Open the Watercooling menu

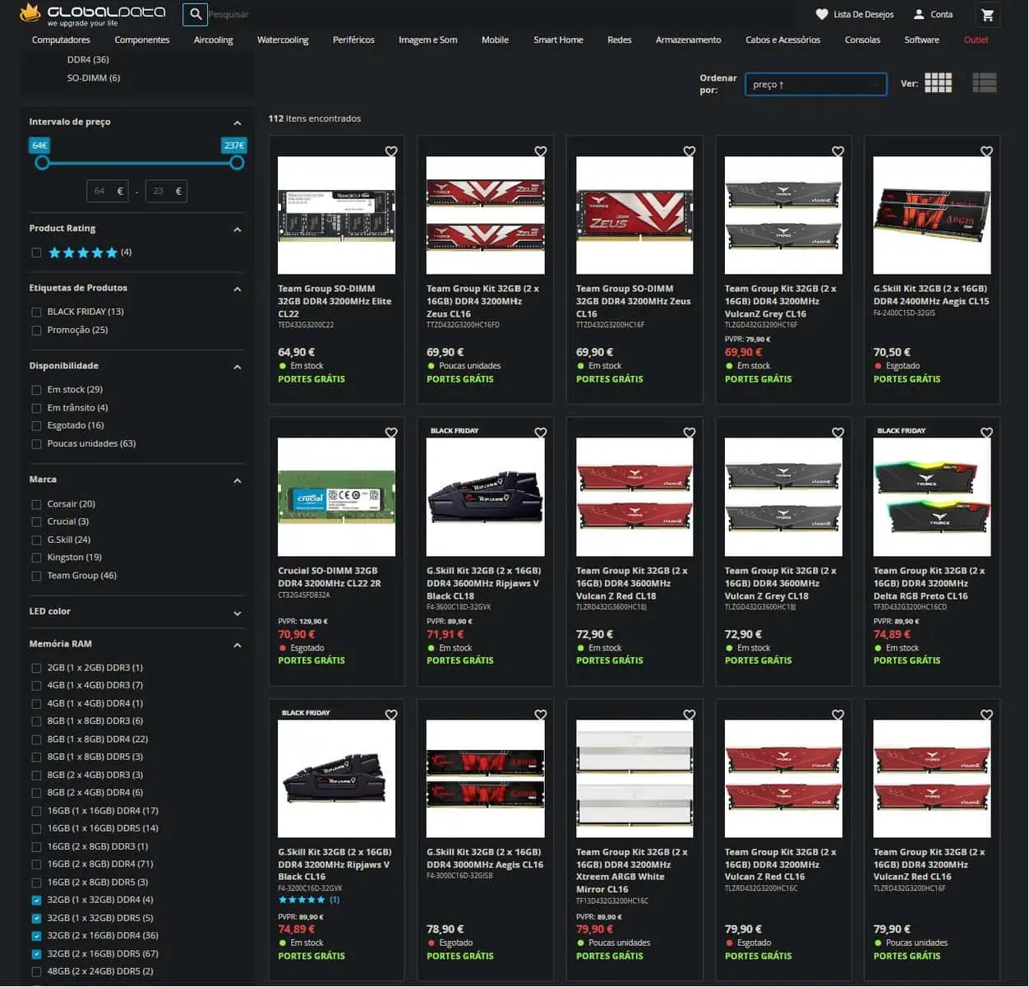(283, 39)
